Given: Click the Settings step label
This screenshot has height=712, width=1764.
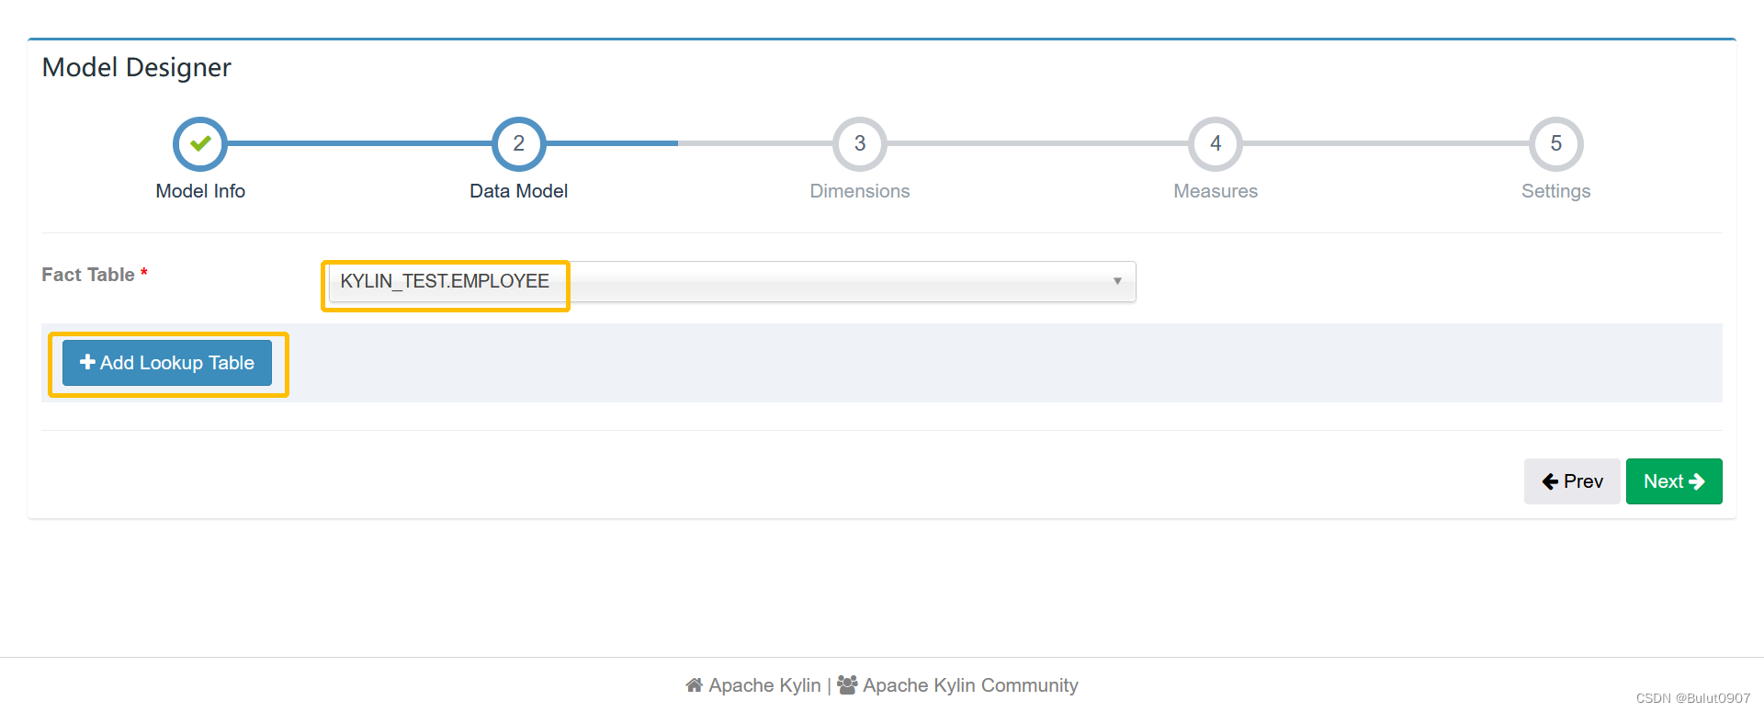Looking at the screenshot, I should coord(1556,191).
